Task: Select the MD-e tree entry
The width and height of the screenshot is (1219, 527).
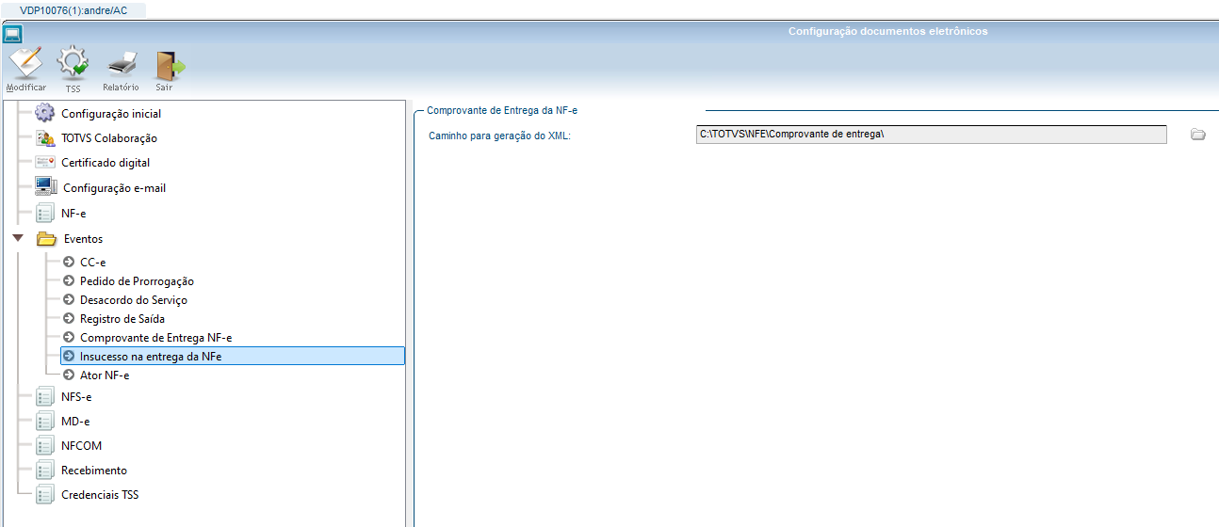Action: tap(75, 422)
